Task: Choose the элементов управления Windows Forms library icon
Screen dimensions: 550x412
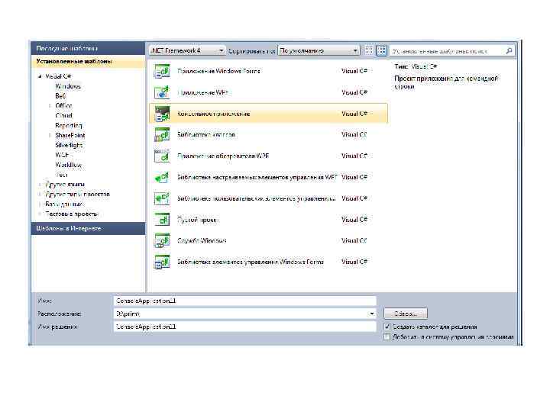Action: point(162,262)
